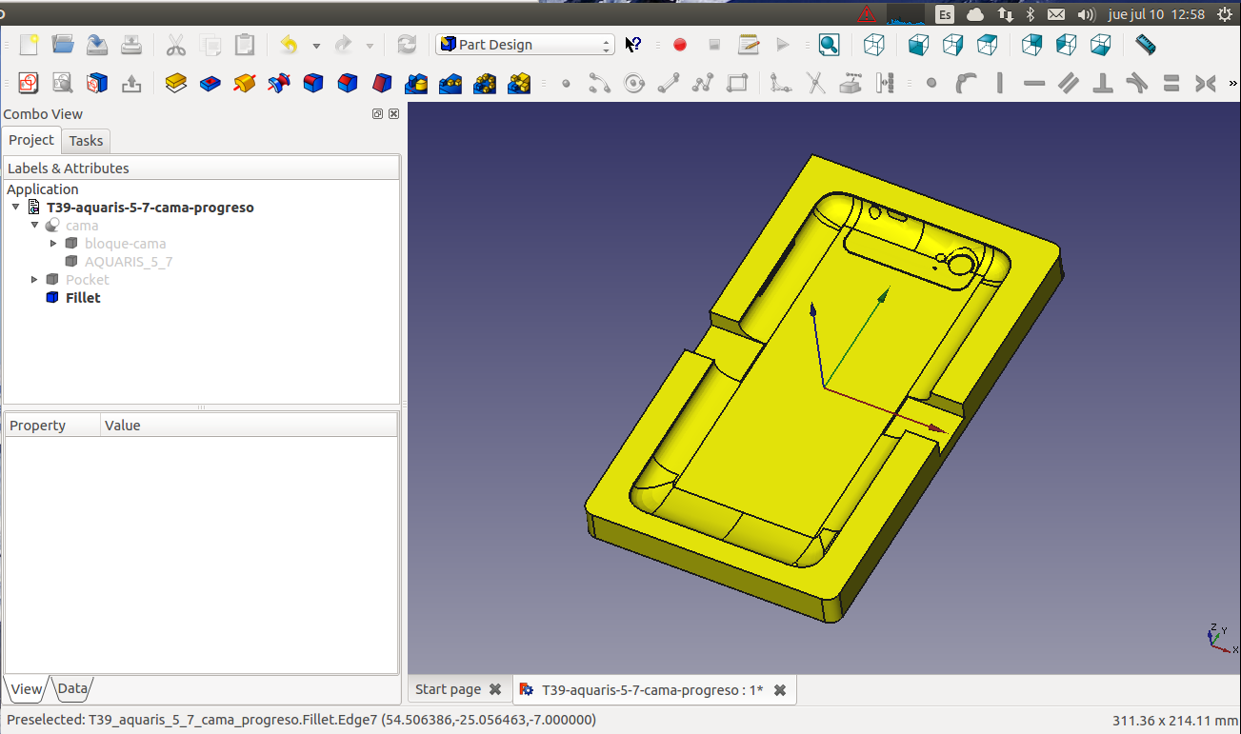Screen dimensions: 1241x734
Task: Click the Pad tool icon
Action: pos(175,84)
